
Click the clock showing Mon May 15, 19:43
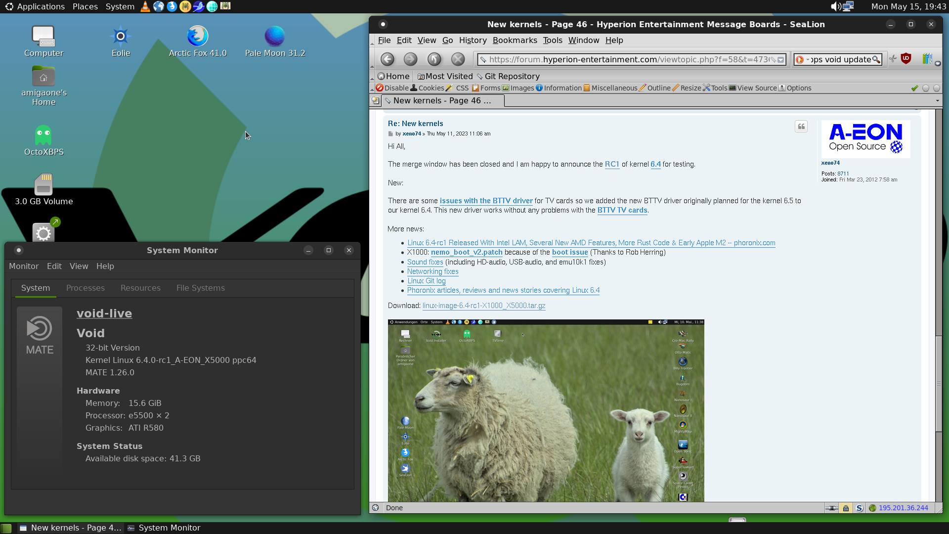pos(908,6)
